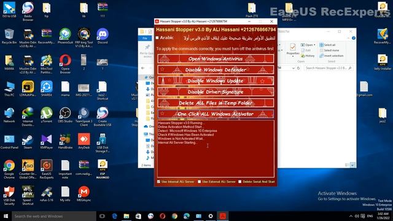This screenshot has width=393, height=221.
Task: Click the log output text area
Action: 216,149
